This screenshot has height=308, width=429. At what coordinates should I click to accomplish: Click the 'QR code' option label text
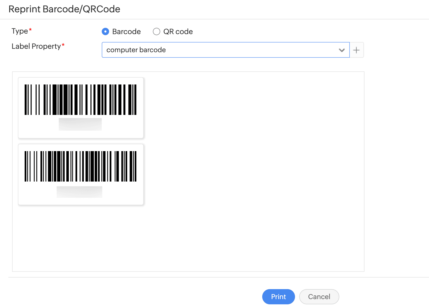(178, 32)
